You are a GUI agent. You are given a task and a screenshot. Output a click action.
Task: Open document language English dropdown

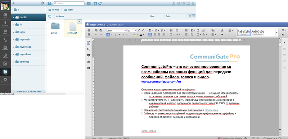[x=230, y=138]
